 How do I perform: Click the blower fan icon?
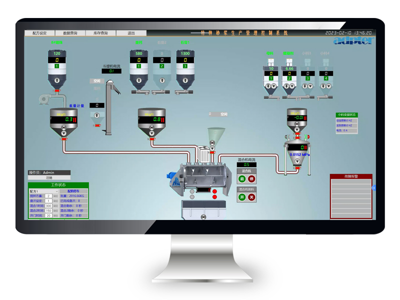(x=43, y=100)
